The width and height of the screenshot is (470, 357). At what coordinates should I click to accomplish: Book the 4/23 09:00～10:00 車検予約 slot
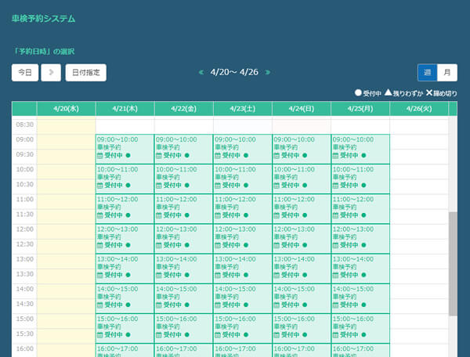click(242, 147)
